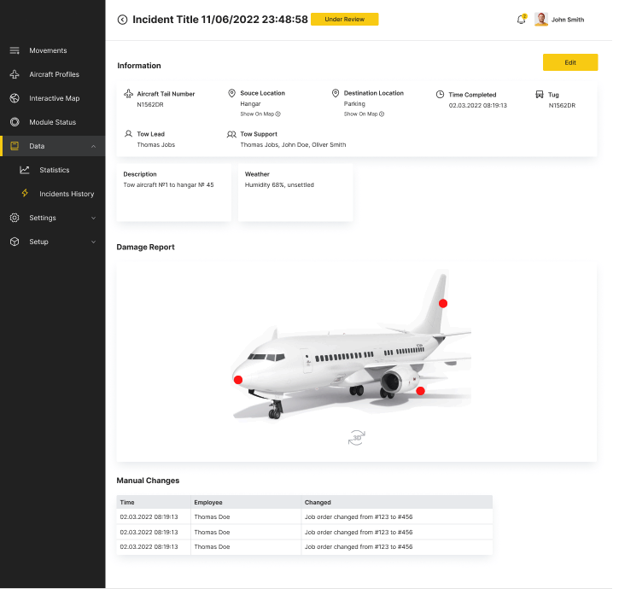The width and height of the screenshot is (619, 589).
Task: Open the Incidents History page
Action: pyautogui.click(x=67, y=194)
